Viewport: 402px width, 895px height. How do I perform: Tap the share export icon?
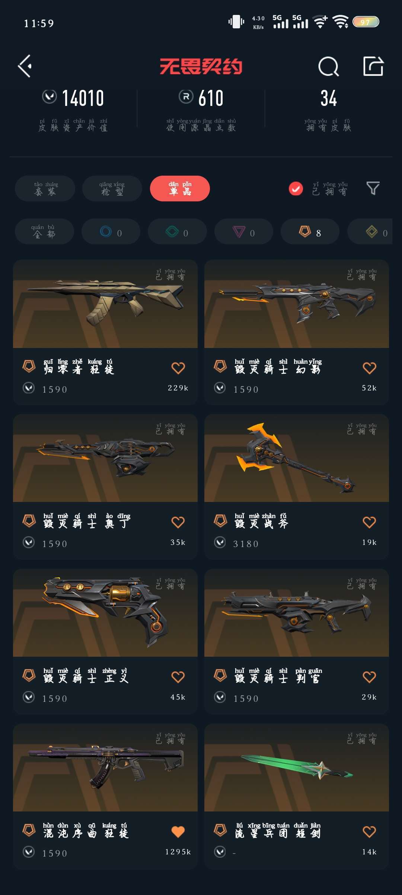coord(373,66)
